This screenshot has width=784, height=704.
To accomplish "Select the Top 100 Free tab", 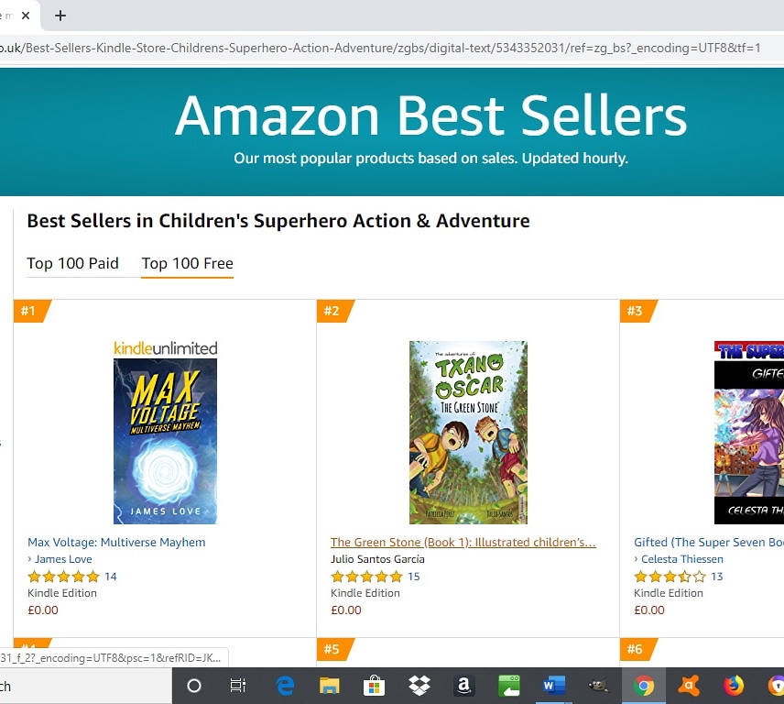I will (x=187, y=263).
